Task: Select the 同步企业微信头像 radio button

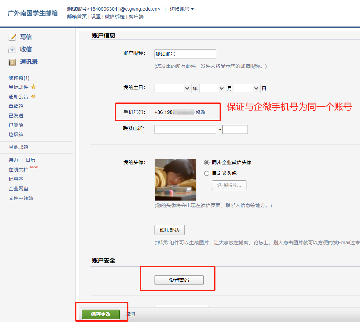Action: pos(207,162)
